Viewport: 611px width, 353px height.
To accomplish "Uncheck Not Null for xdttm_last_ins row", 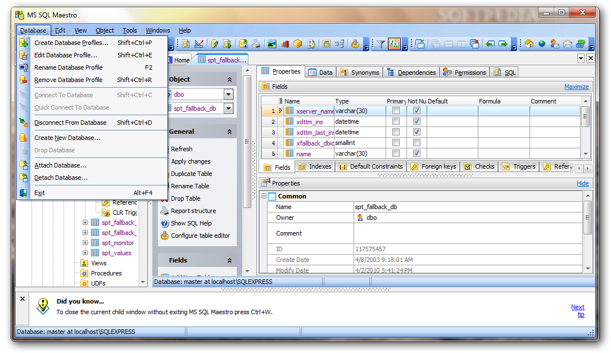I will click(417, 132).
